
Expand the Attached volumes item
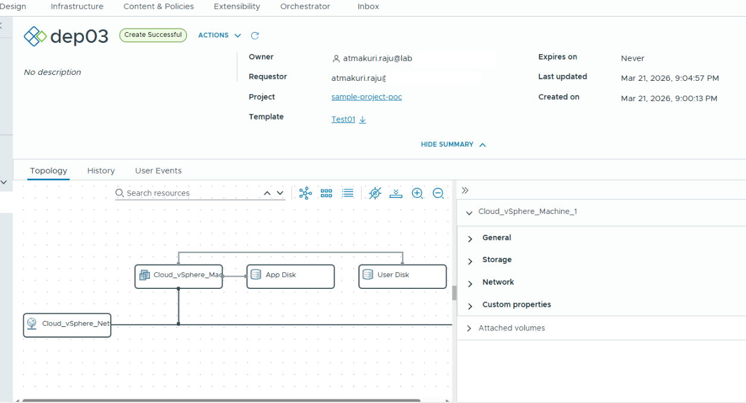point(511,328)
